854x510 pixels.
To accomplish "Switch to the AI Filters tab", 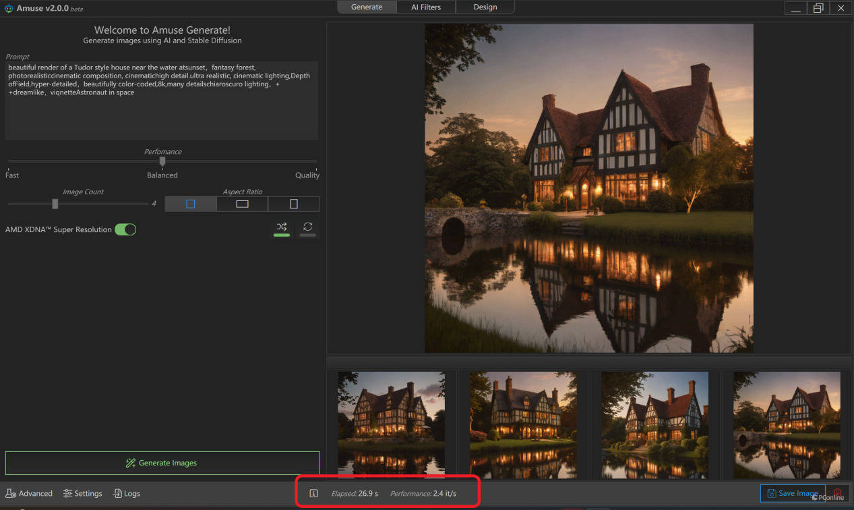I will 426,7.
